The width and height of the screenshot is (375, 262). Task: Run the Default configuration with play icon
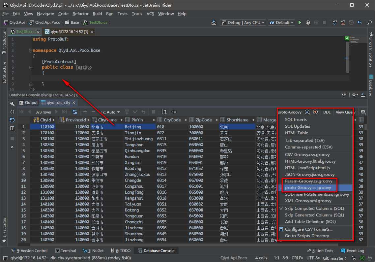pyautogui.click(x=300, y=22)
